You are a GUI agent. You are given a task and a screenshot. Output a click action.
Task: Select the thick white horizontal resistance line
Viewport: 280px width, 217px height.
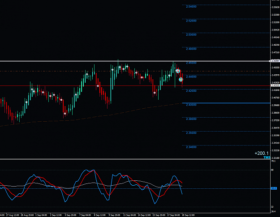click(135, 61)
